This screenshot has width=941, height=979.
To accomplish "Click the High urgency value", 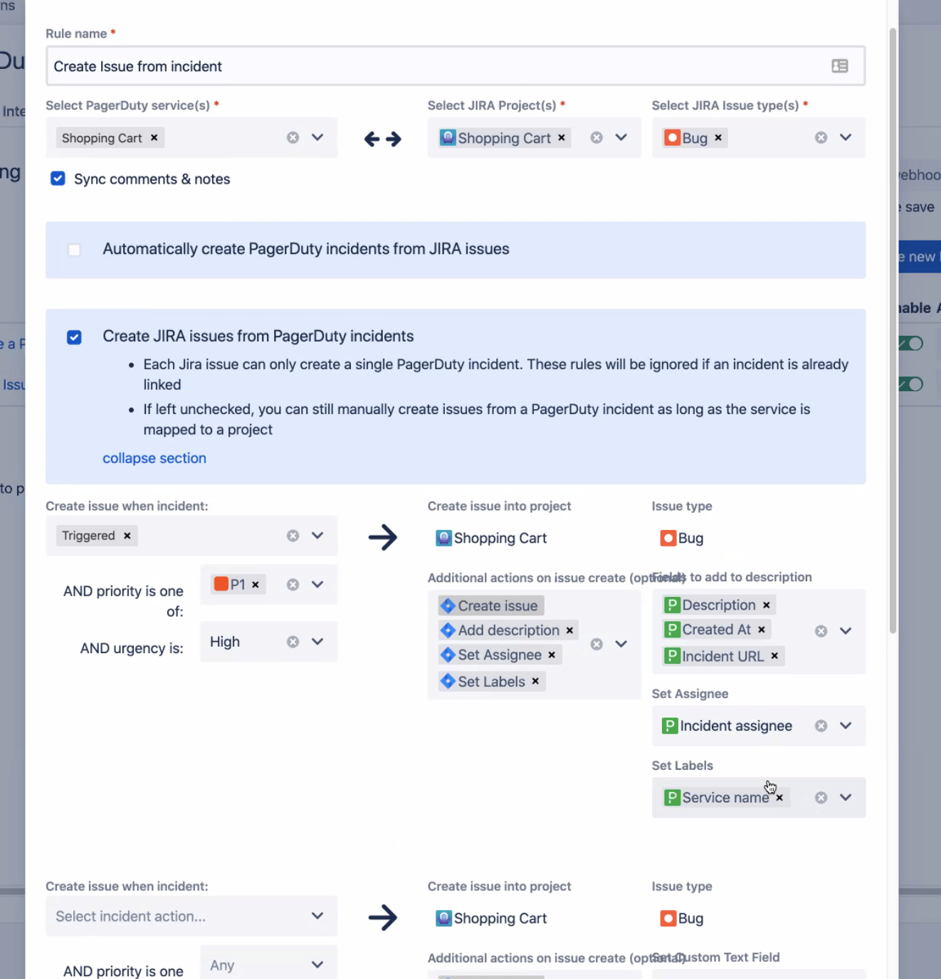I will pos(225,642).
